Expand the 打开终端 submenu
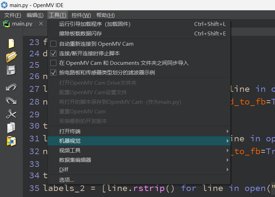Viewport: 275px width, 197px height. pyautogui.click(x=139, y=131)
